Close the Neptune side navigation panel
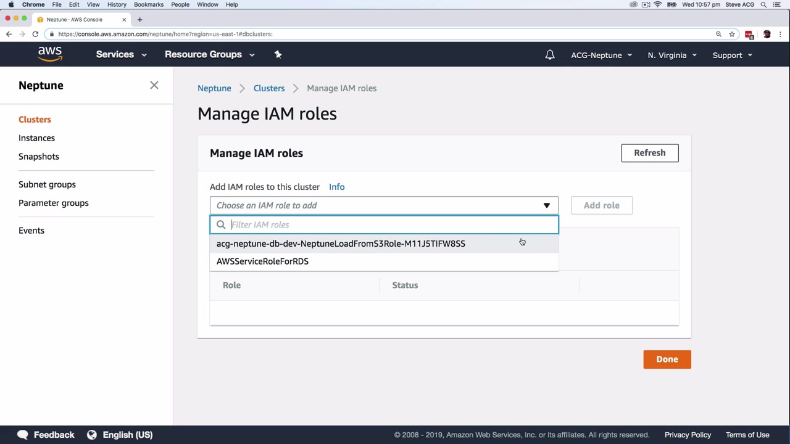Image resolution: width=790 pixels, height=444 pixels. click(x=154, y=85)
